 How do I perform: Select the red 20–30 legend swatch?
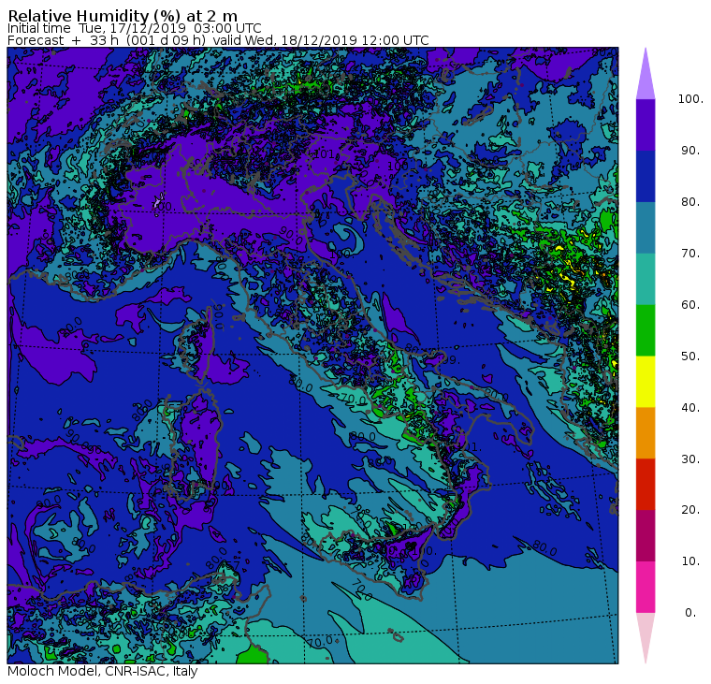click(646, 484)
